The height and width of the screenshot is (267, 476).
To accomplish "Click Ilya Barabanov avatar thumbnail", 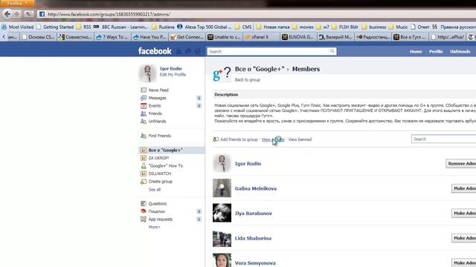I will [222, 213].
